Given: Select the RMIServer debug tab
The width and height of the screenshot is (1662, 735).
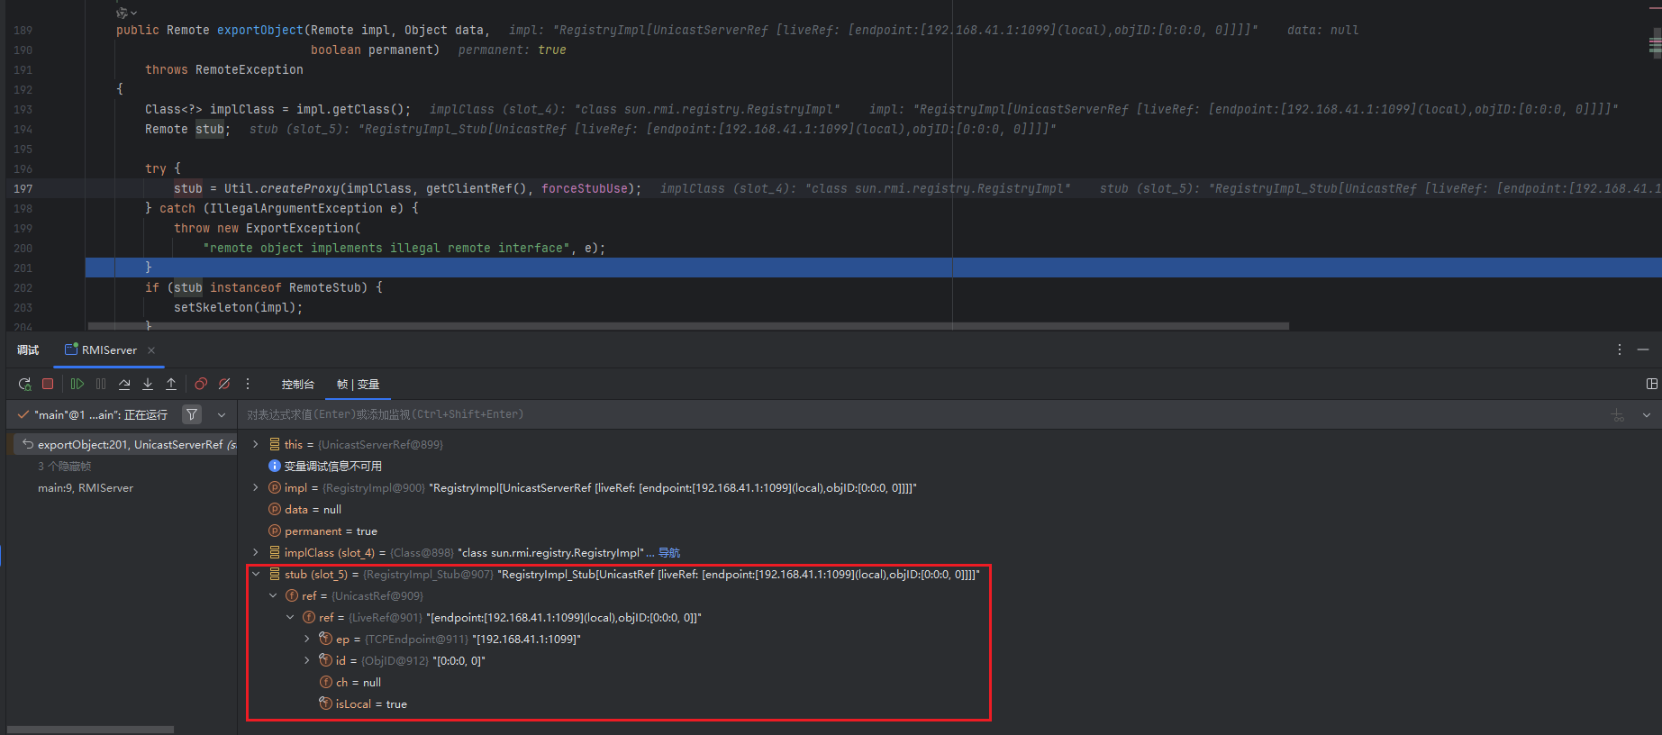Looking at the screenshot, I should coord(108,350).
